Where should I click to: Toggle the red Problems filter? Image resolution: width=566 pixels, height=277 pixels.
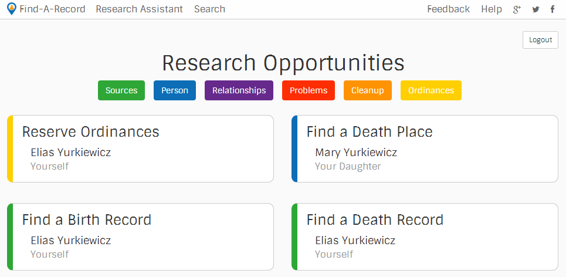[x=309, y=90]
